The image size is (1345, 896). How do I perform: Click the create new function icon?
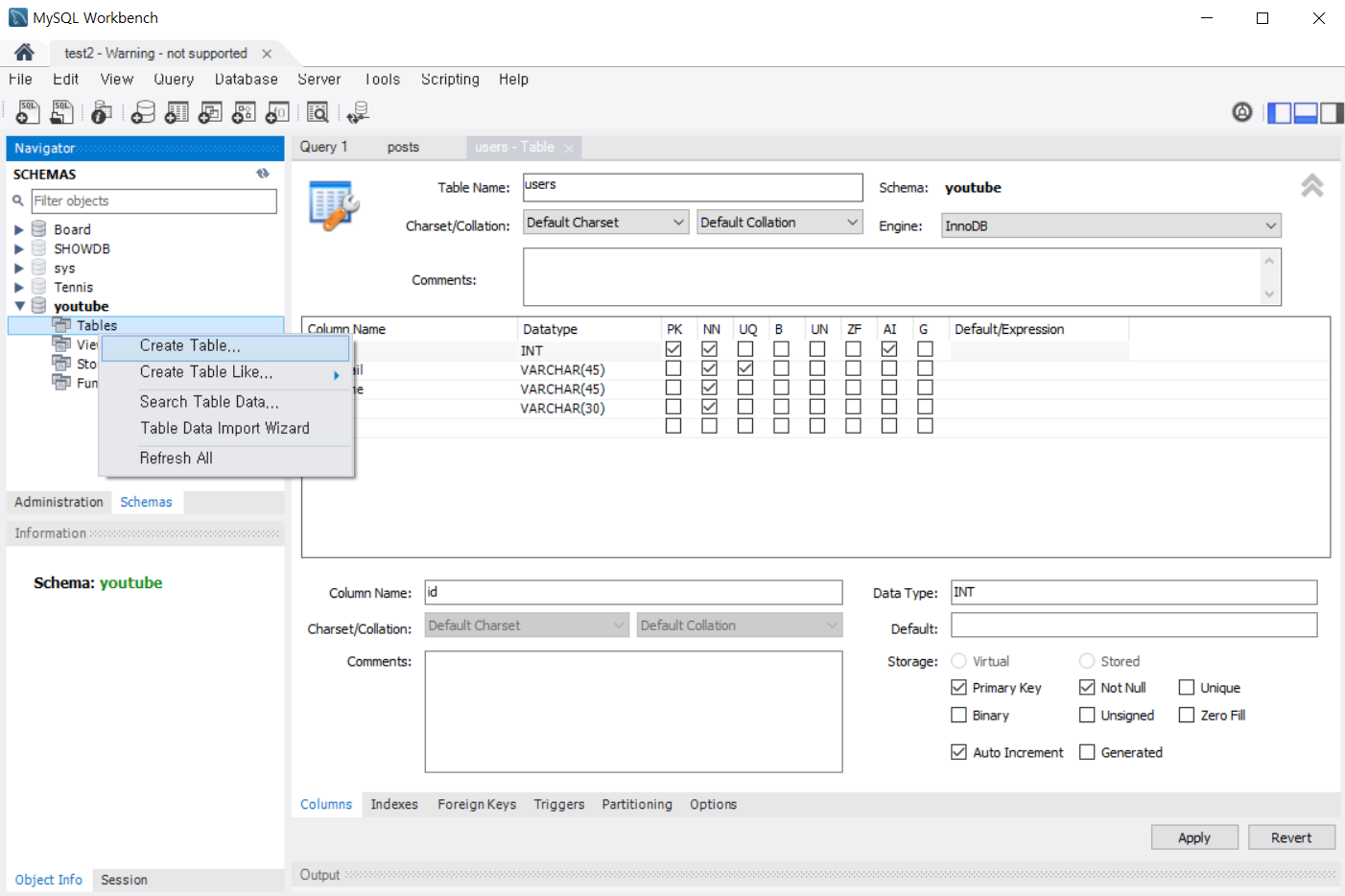click(277, 112)
